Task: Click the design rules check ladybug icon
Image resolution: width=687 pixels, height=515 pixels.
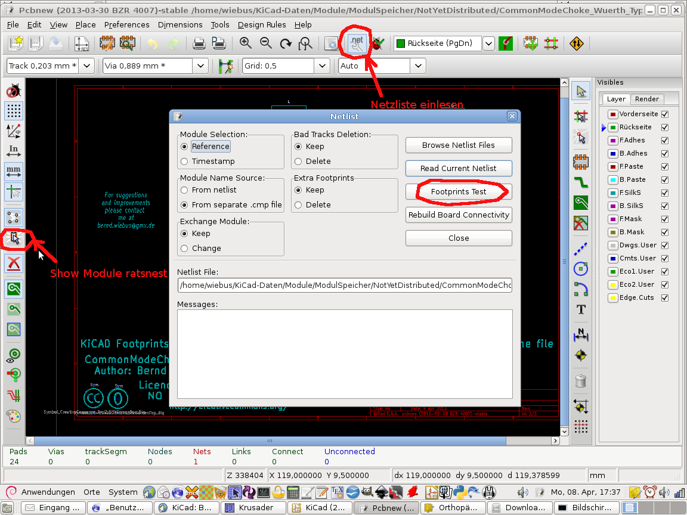Action: (377, 44)
